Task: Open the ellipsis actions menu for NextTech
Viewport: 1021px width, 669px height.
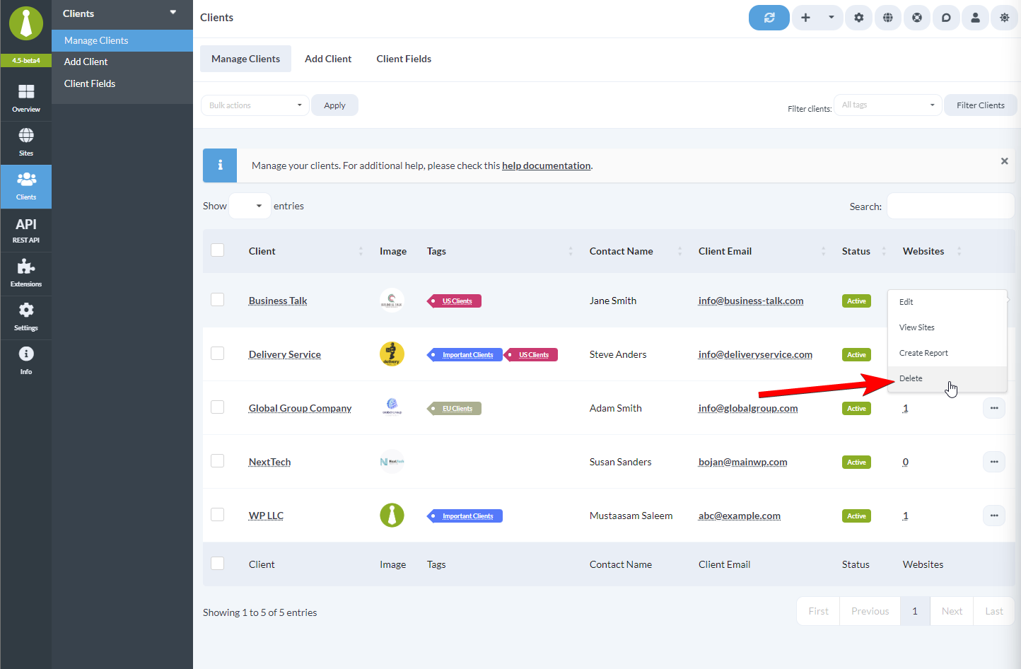Action: pos(993,461)
